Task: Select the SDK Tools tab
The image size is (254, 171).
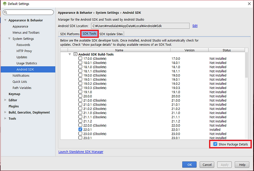Action: point(89,34)
